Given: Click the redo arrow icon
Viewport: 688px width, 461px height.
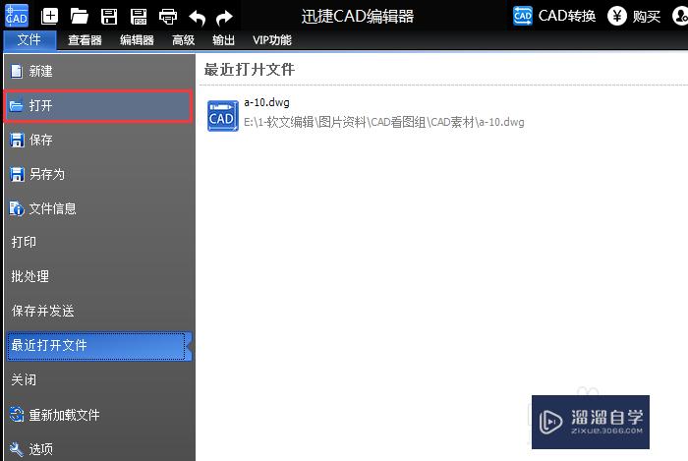Looking at the screenshot, I should click(x=225, y=18).
